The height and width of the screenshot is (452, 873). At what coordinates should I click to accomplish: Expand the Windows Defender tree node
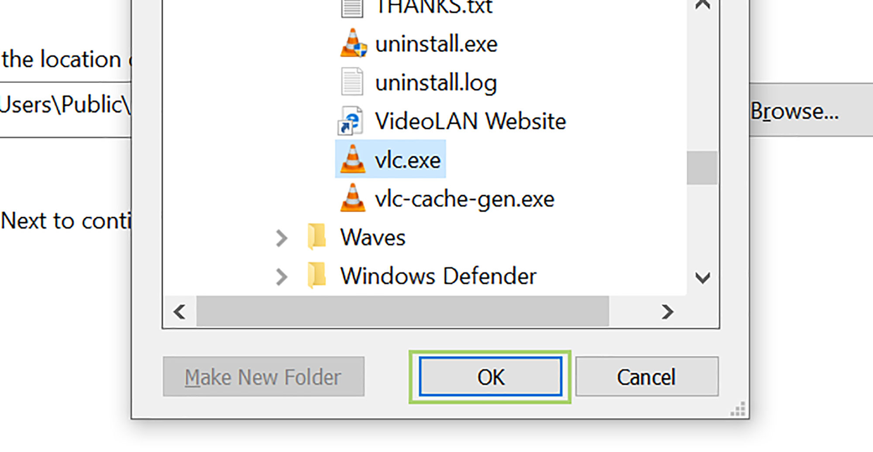pos(282,276)
